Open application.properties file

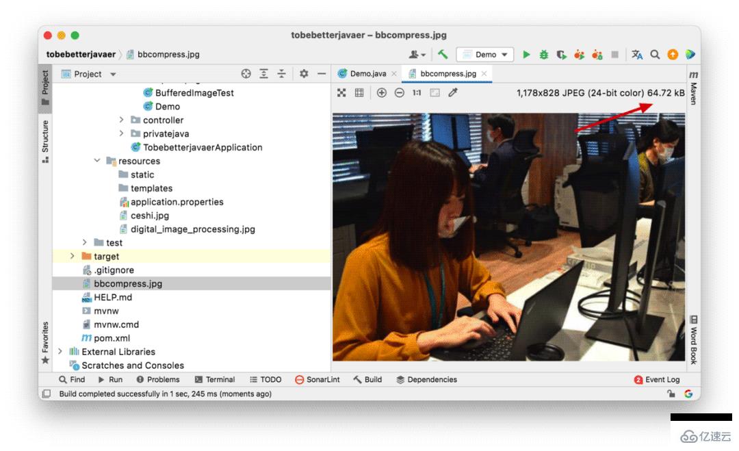pyautogui.click(x=177, y=202)
